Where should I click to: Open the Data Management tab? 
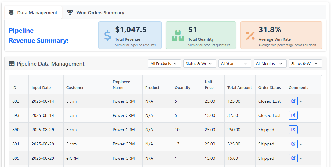point(33,12)
